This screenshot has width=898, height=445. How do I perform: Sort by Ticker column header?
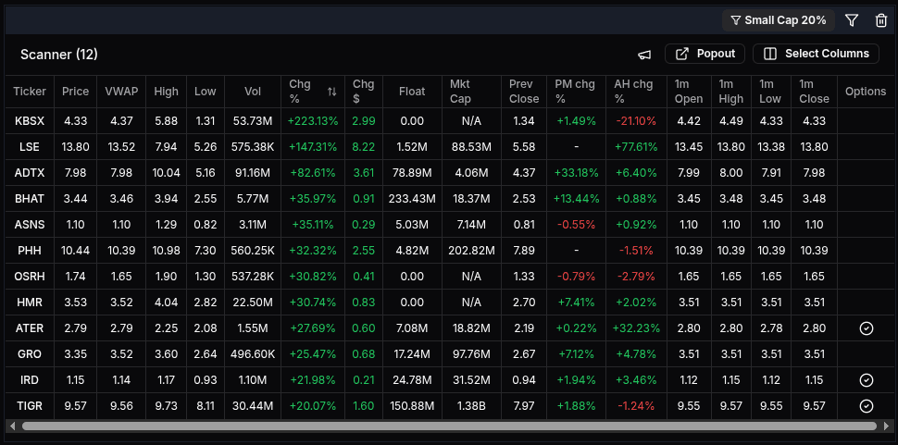point(30,92)
